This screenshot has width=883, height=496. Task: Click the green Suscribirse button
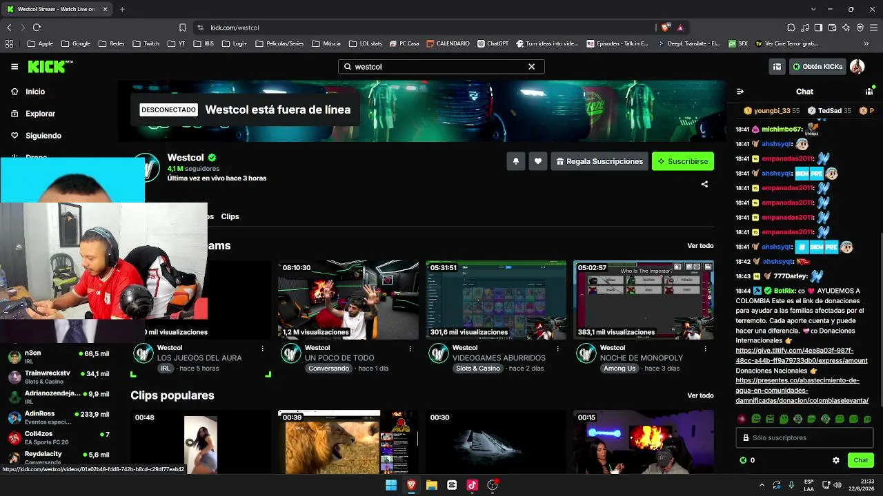[x=683, y=161]
